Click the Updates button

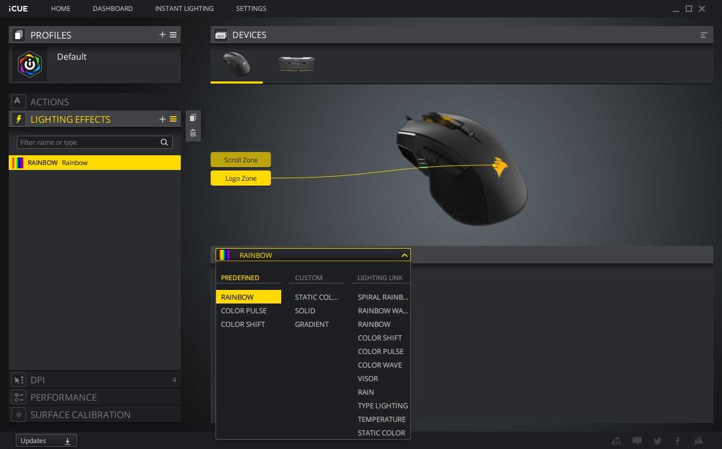pyautogui.click(x=46, y=441)
